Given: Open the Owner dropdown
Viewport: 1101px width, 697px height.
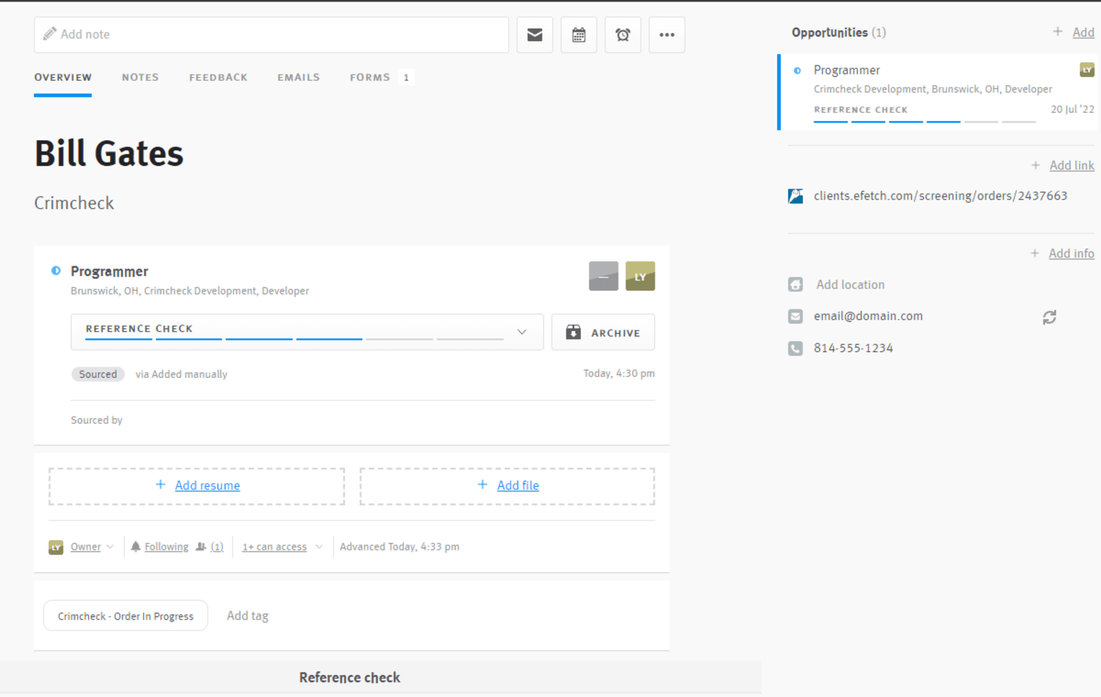Looking at the screenshot, I should (x=92, y=547).
